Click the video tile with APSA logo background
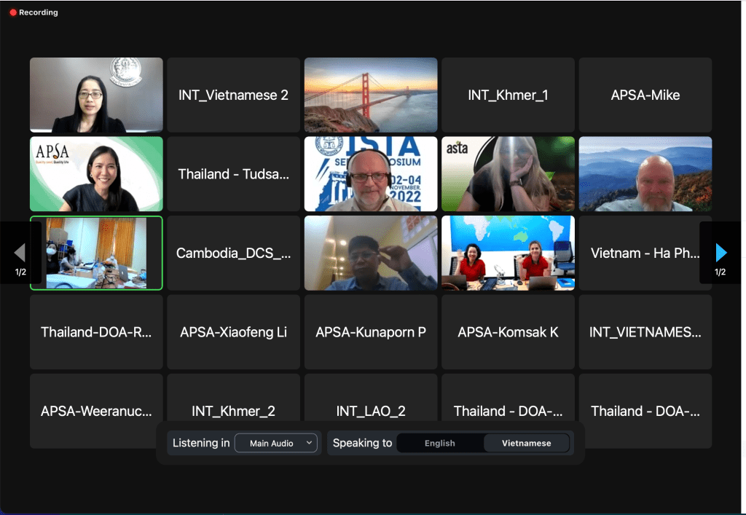Viewport: 746px width, 515px height. (x=96, y=174)
